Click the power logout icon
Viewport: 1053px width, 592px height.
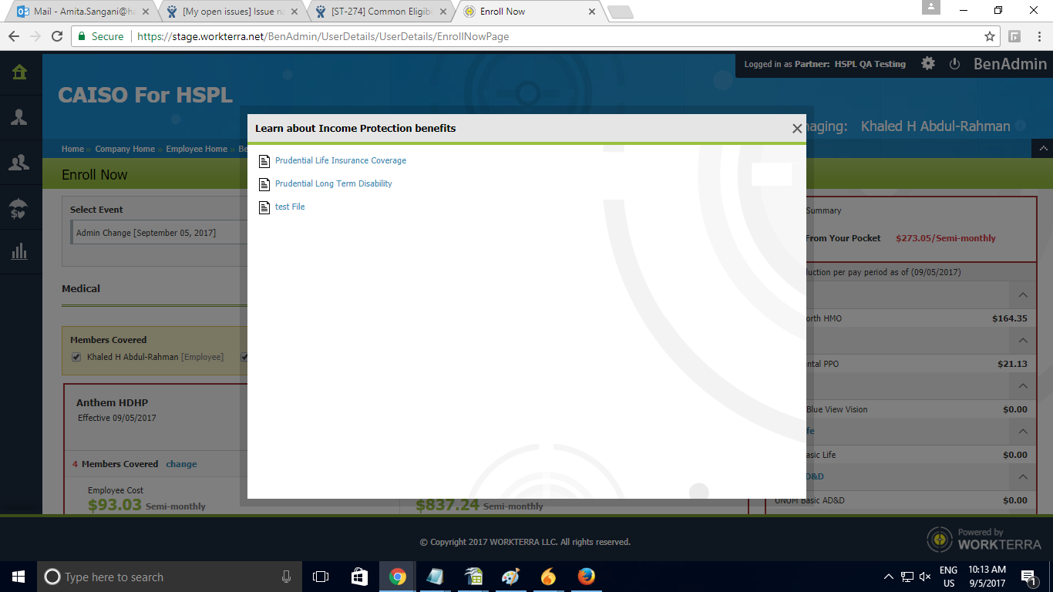[x=954, y=64]
